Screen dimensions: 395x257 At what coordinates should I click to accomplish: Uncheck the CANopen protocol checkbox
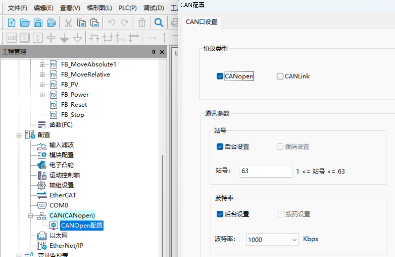tap(220, 76)
